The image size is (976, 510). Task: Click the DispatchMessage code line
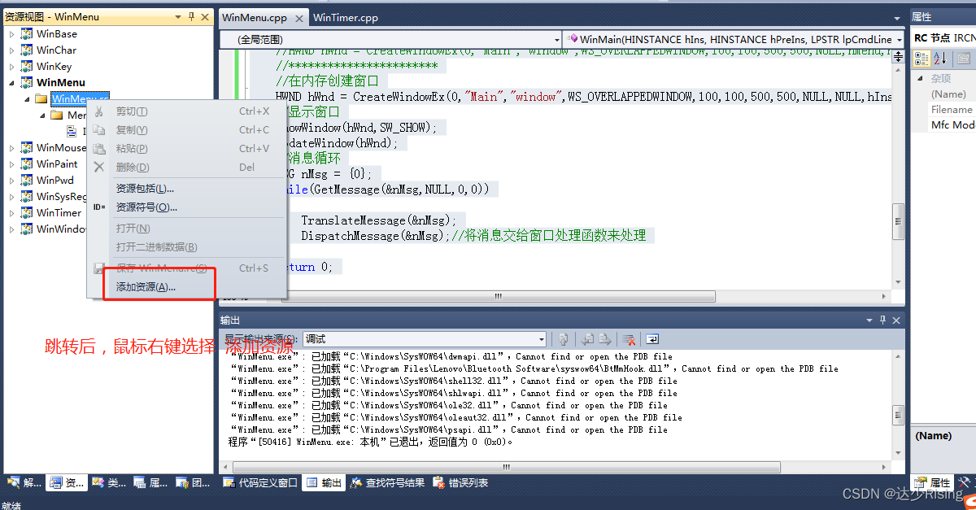coord(473,236)
